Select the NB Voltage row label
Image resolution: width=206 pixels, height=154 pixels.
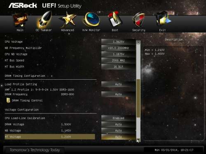[x=13, y=131]
